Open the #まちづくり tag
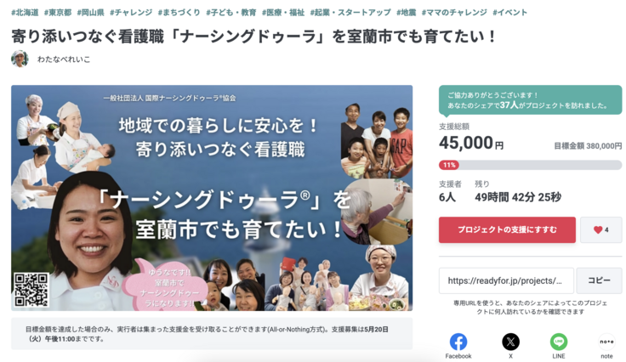The width and height of the screenshot is (626, 362). coord(179,13)
